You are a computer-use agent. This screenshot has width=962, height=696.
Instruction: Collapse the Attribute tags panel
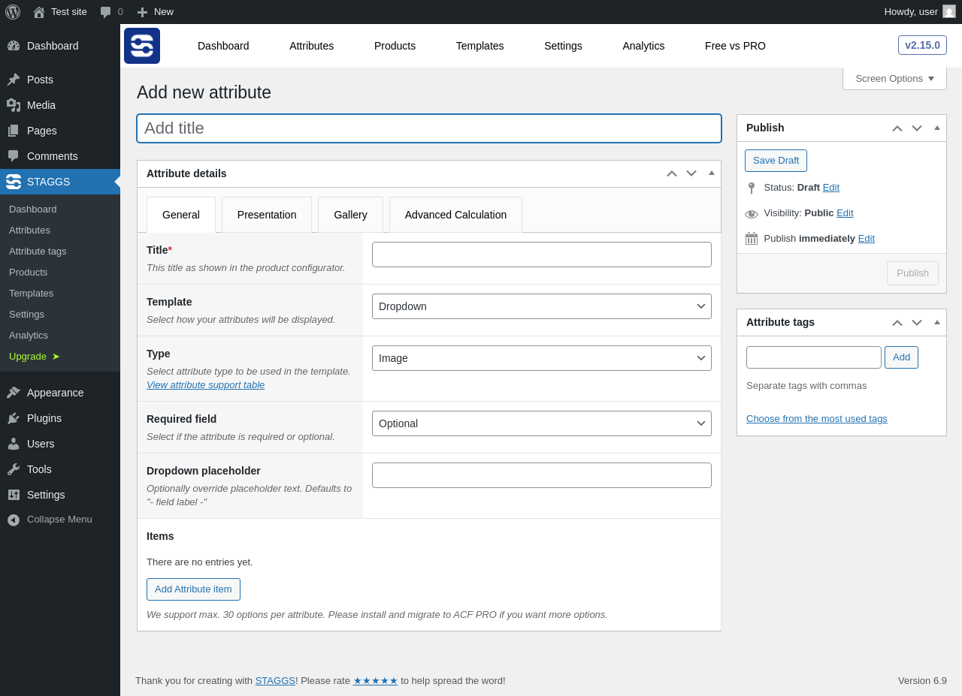pyautogui.click(x=937, y=322)
